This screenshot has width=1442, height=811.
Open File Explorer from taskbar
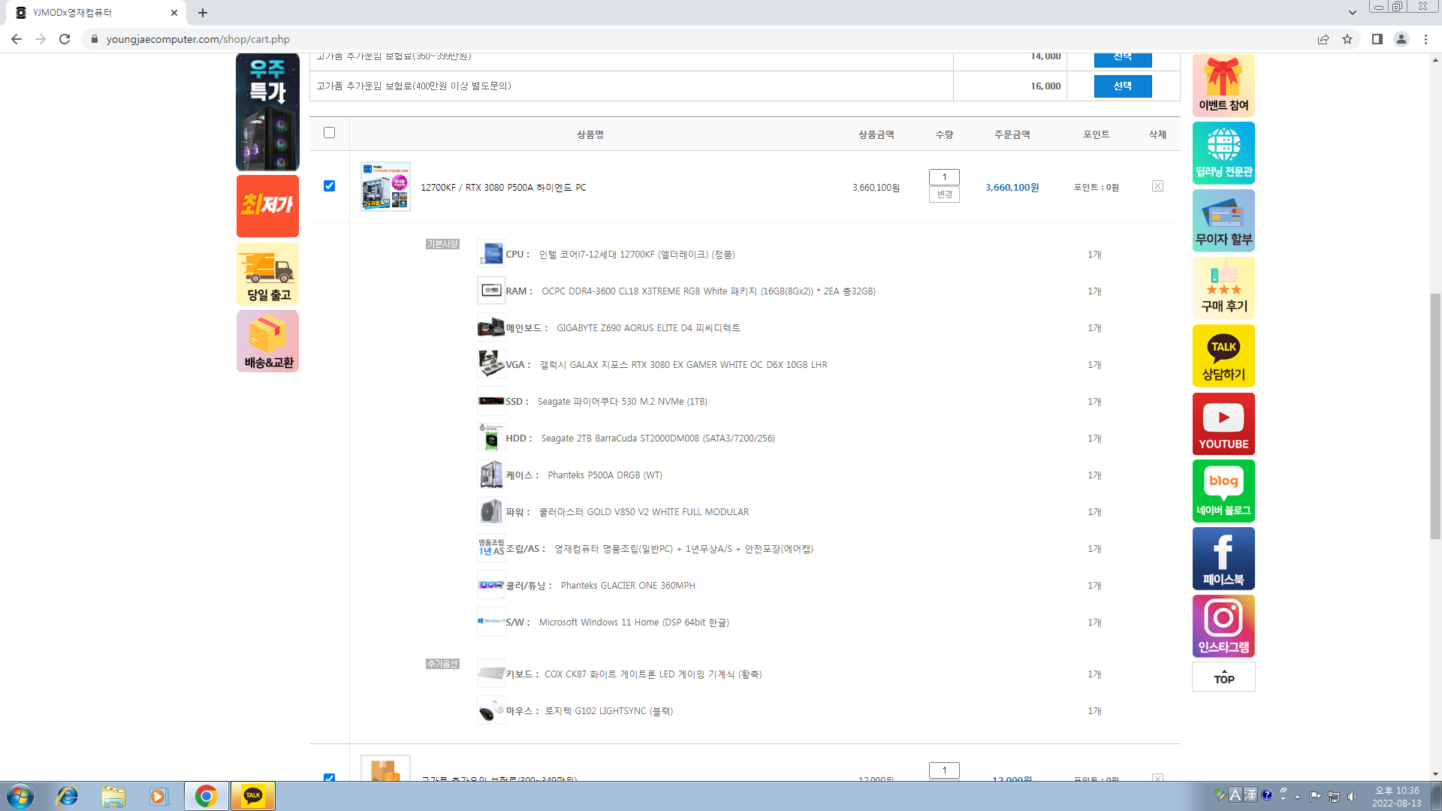tap(113, 796)
